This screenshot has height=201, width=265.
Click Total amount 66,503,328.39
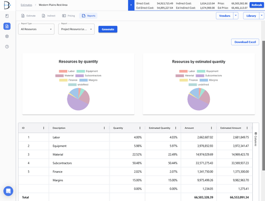click(x=204, y=197)
